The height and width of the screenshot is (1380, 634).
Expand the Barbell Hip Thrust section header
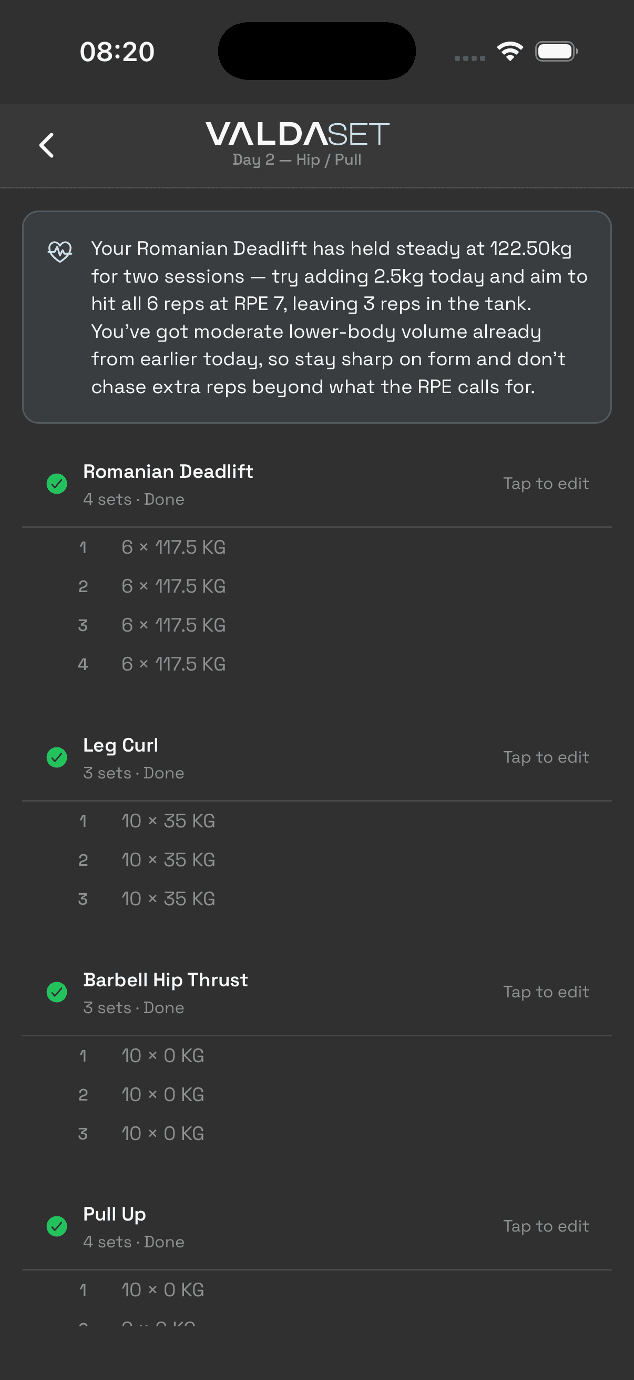point(165,980)
